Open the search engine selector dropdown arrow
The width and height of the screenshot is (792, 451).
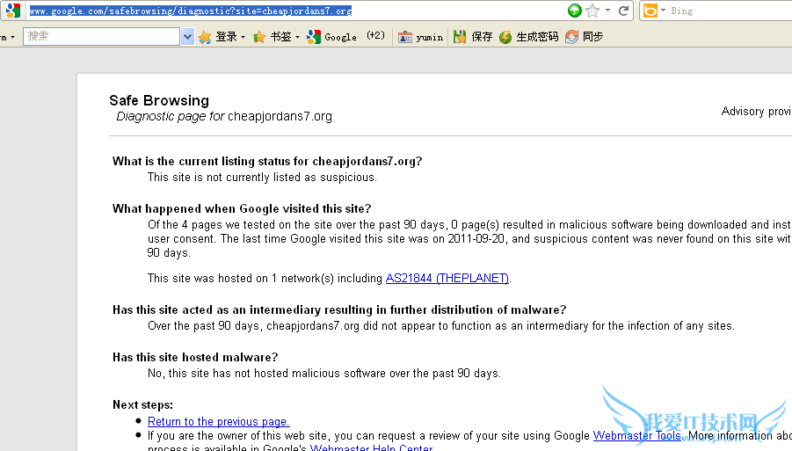[x=663, y=11]
